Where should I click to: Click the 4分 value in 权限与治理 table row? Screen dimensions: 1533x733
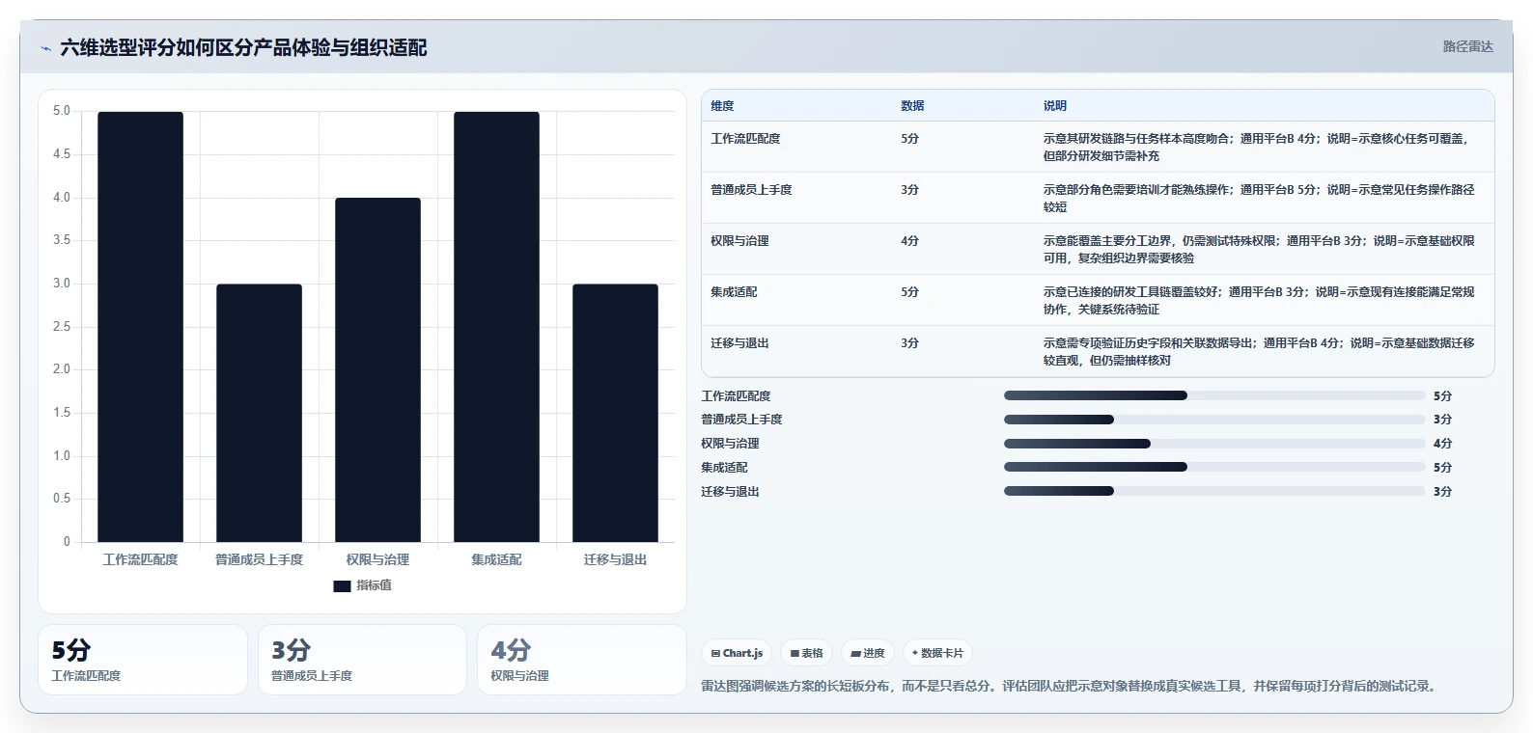point(909,241)
